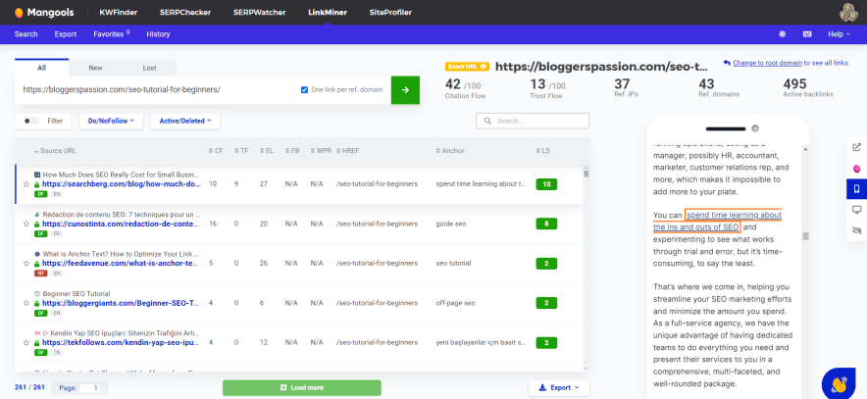Sort by Anchor column
867x399 pixels.
tap(449, 151)
